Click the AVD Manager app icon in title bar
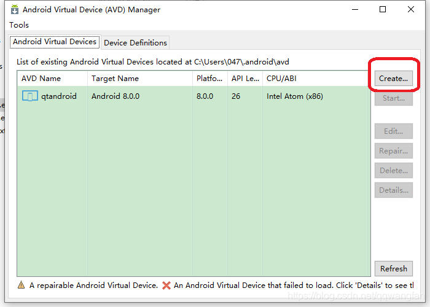This screenshot has width=430, height=307. tap(15, 9)
